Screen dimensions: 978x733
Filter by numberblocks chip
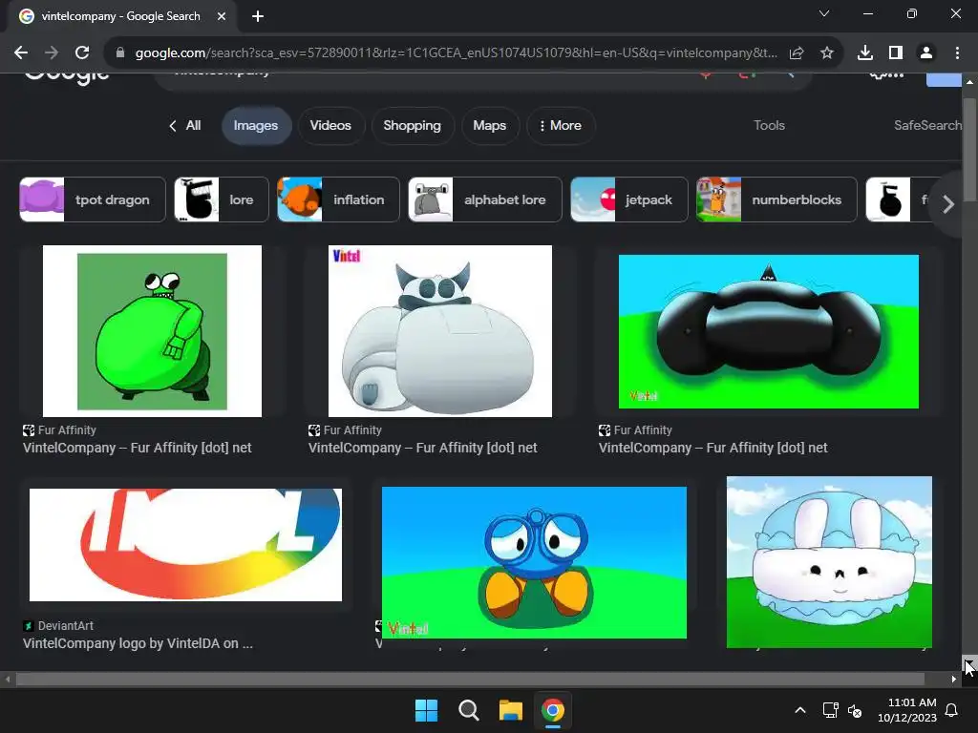point(776,199)
